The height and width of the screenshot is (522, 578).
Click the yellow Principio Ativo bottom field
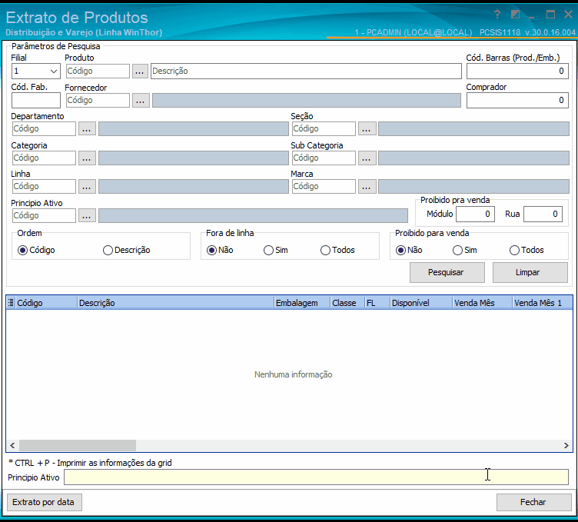pyautogui.click(x=316, y=477)
